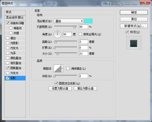Select 混合选项:默认 entry
Image resolution: width=152 pixels, height=122 pixels.
coord(15,18)
